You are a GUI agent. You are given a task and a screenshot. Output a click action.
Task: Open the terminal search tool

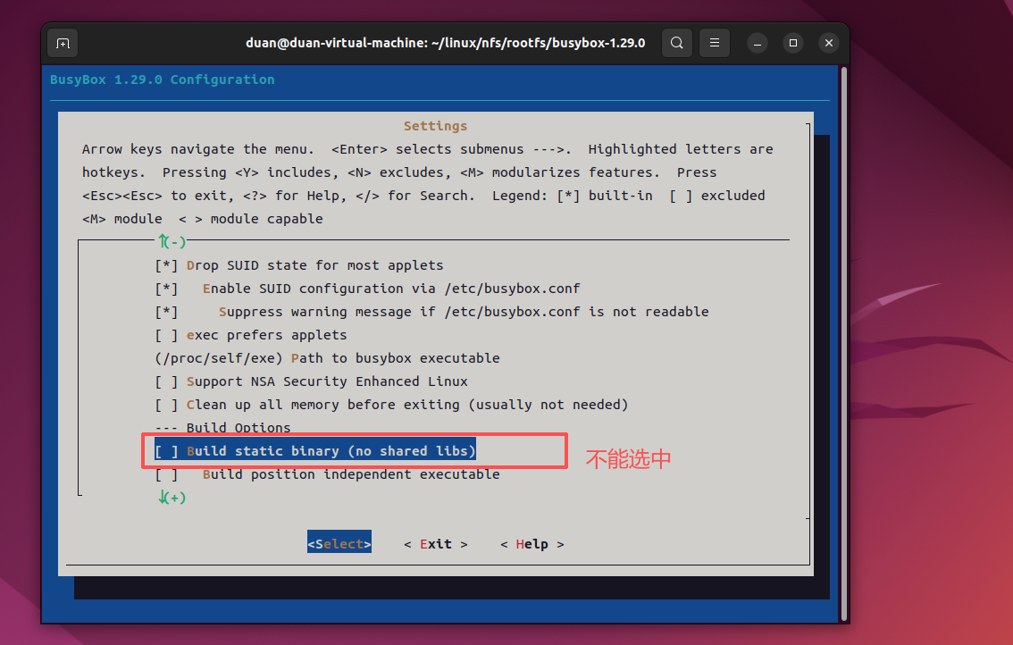tap(676, 43)
